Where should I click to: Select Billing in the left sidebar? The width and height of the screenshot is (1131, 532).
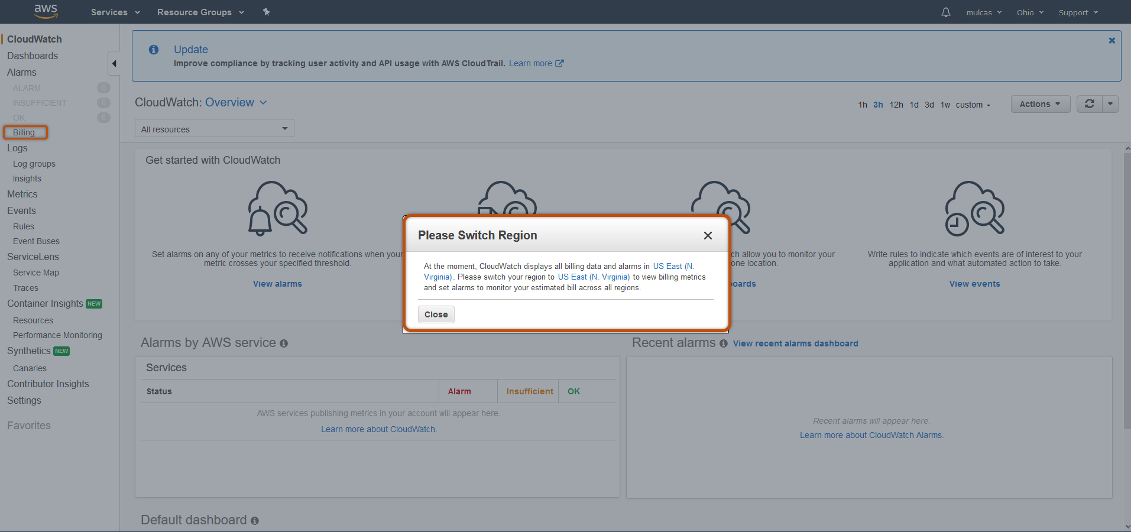pos(24,132)
